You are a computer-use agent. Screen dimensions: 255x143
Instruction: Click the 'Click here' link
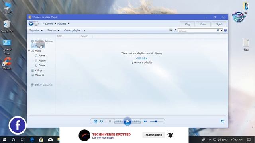click(x=142, y=58)
